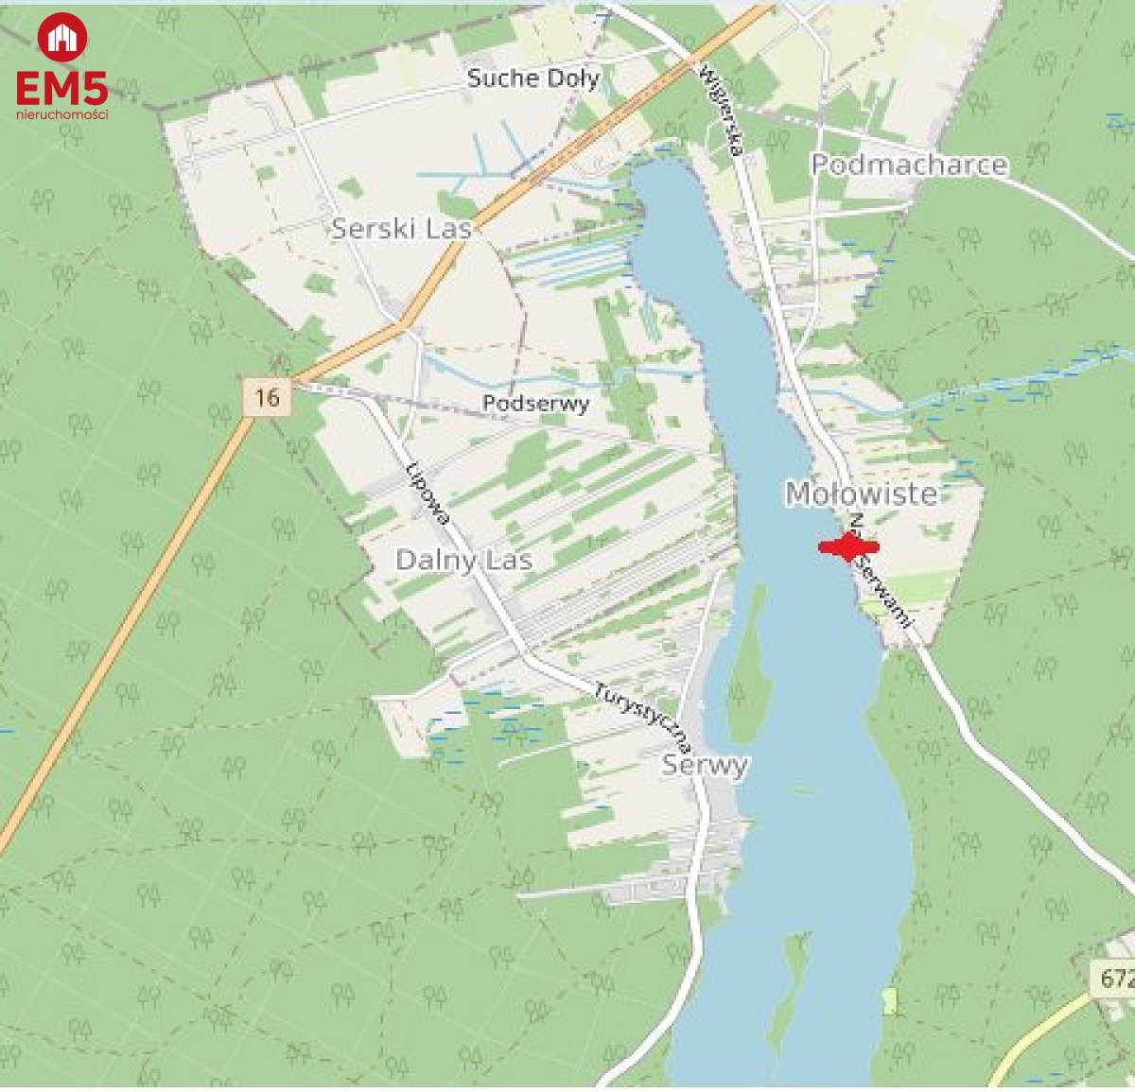
Task: Click the orange road 16 junction near Serski Las
Action: pyautogui.click(x=404, y=324)
